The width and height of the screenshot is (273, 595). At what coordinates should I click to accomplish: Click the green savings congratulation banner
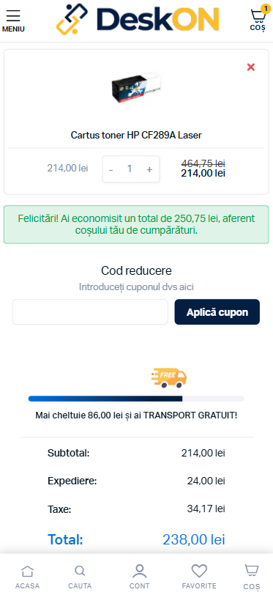coord(136,224)
